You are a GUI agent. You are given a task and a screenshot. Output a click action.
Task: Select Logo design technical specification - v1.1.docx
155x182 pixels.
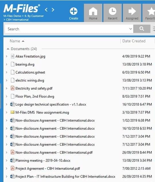51,104
